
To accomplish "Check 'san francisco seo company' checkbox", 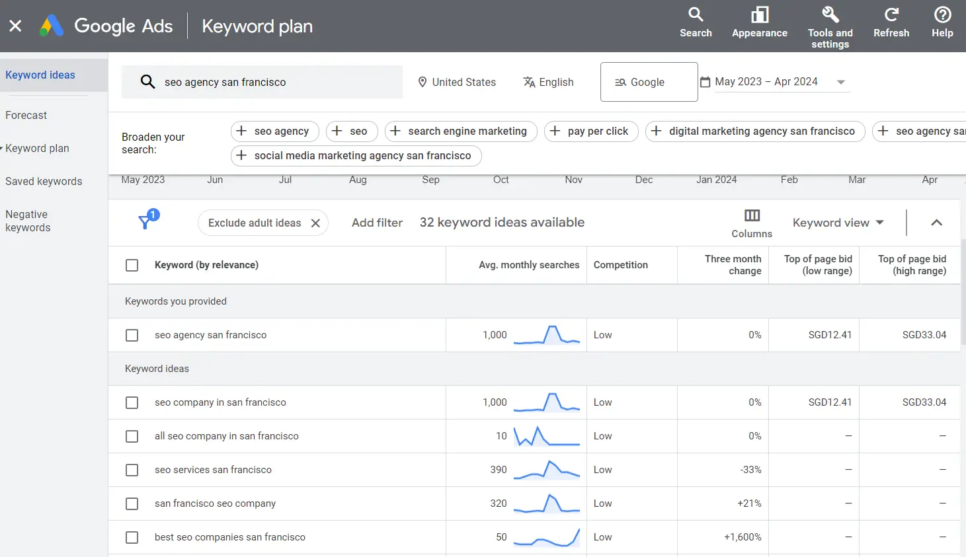I will [x=132, y=503].
